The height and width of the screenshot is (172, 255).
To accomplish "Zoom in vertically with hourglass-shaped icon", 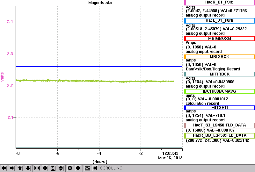I will (53, 168).
